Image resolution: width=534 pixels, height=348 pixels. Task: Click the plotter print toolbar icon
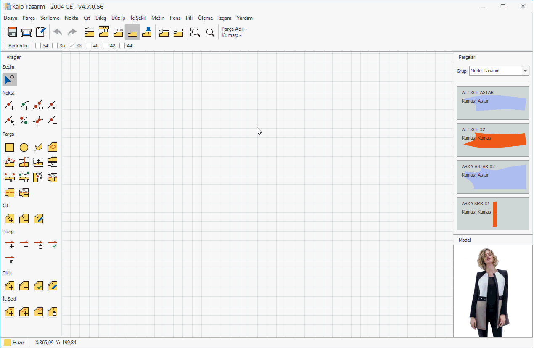[26, 32]
